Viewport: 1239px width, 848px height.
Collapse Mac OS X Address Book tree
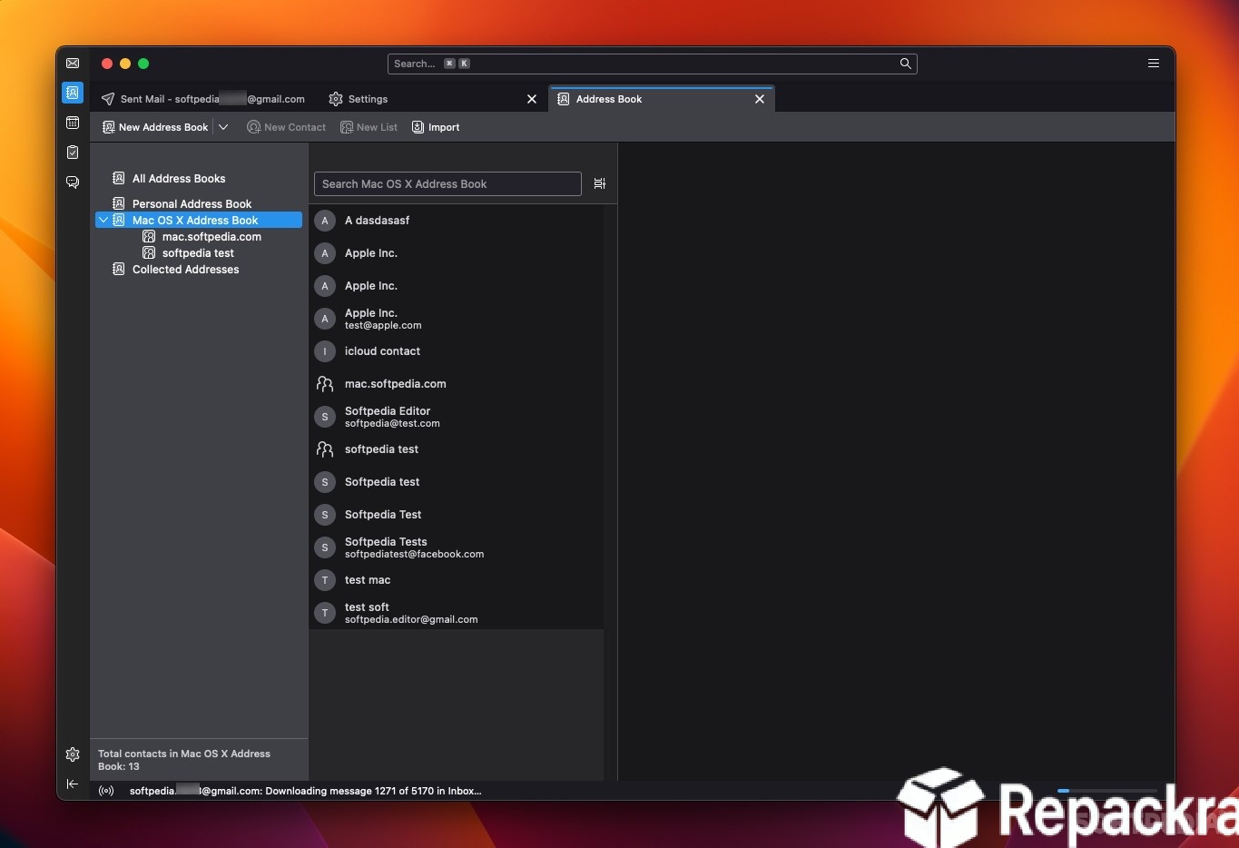pyautogui.click(x=103, y=220)
